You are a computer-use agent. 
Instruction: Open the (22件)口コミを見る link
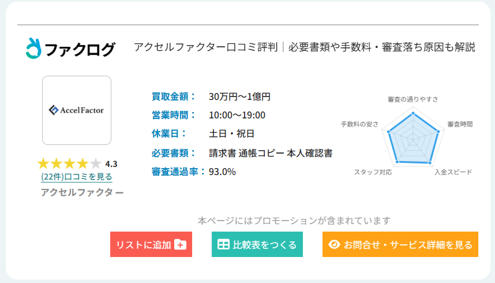77,177
